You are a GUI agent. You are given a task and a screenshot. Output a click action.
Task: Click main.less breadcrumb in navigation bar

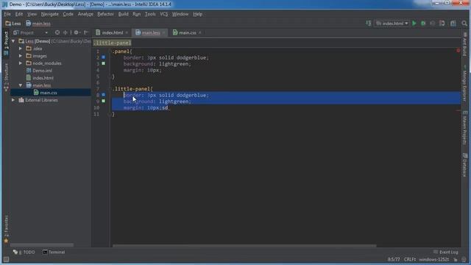38,24
